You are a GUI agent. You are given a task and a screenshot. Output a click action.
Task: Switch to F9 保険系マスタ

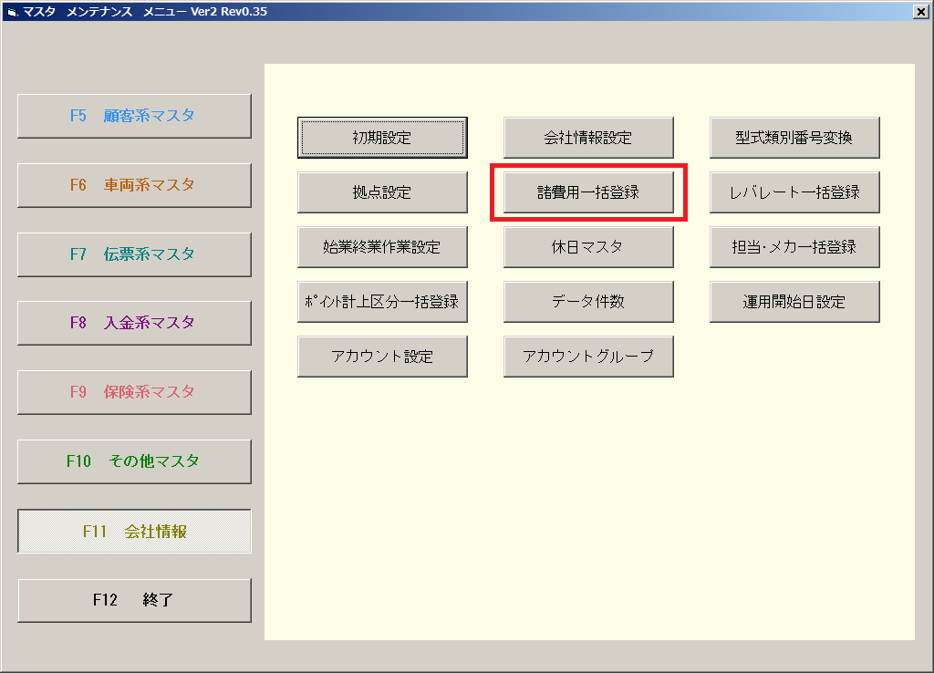point(134,392)
